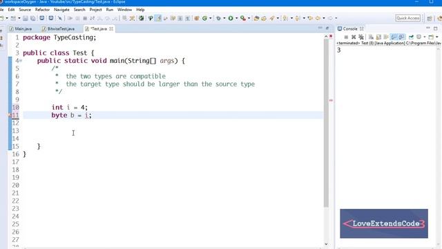Viewport: 442px width, 249px height.
Task: Click the red error mark in overview ruler
Action: (x=331, y=100)
